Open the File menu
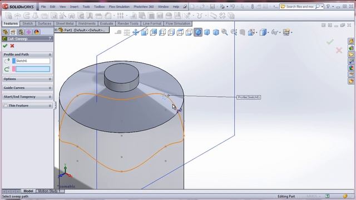The image size is (356, 200). [x=43, y=7]
